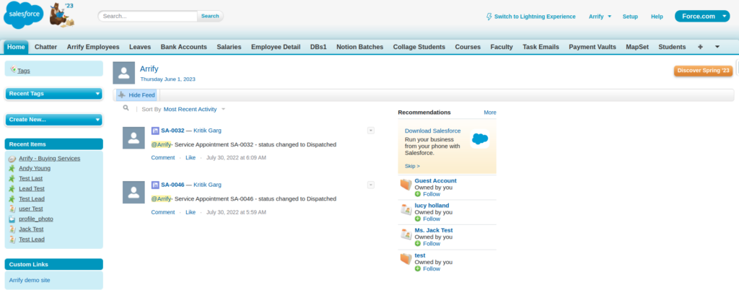This screenshot has height=290, width=739.
Task: Click the SA-0032 service appointment icon
Action: tap(155, 131)
